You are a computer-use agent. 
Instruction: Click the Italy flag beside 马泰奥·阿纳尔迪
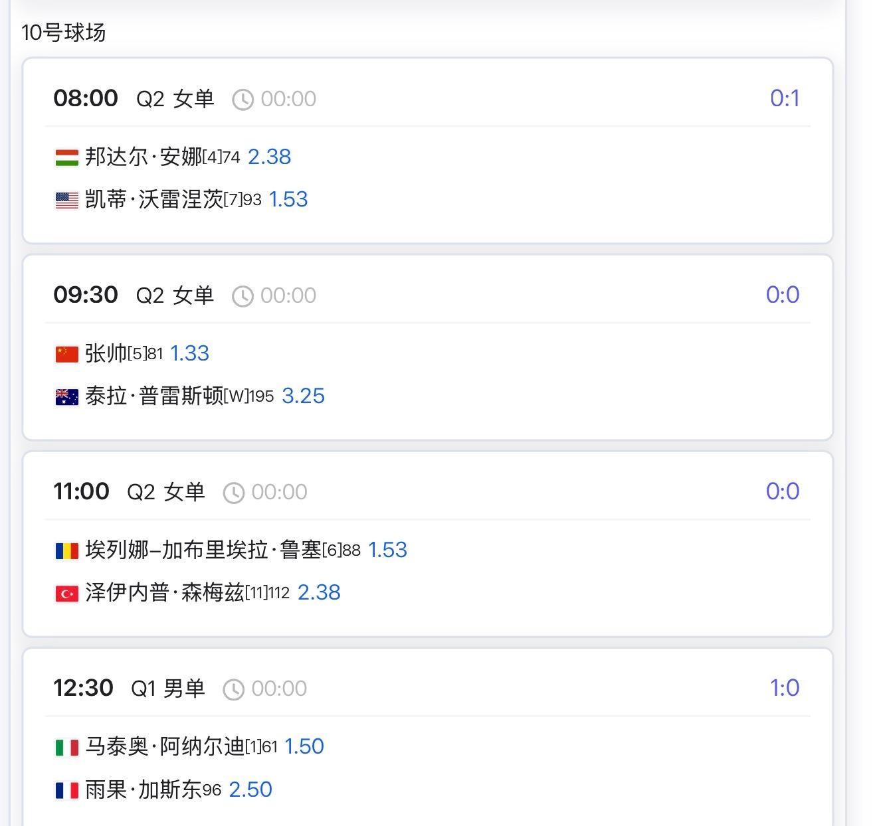point(66,747)
